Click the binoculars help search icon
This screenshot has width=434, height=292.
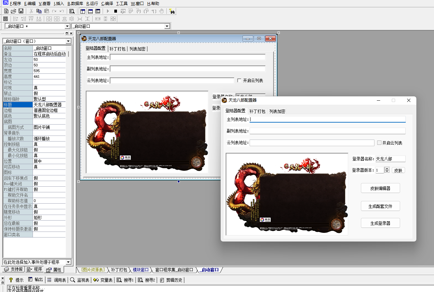[172, 11]
